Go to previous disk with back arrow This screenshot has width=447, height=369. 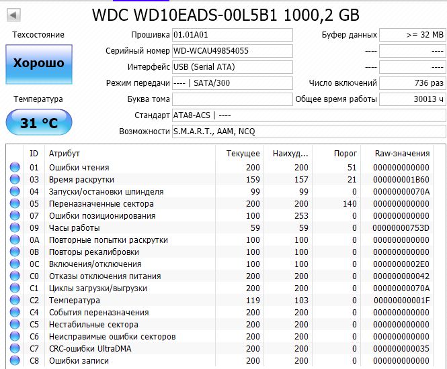point(13,15)
